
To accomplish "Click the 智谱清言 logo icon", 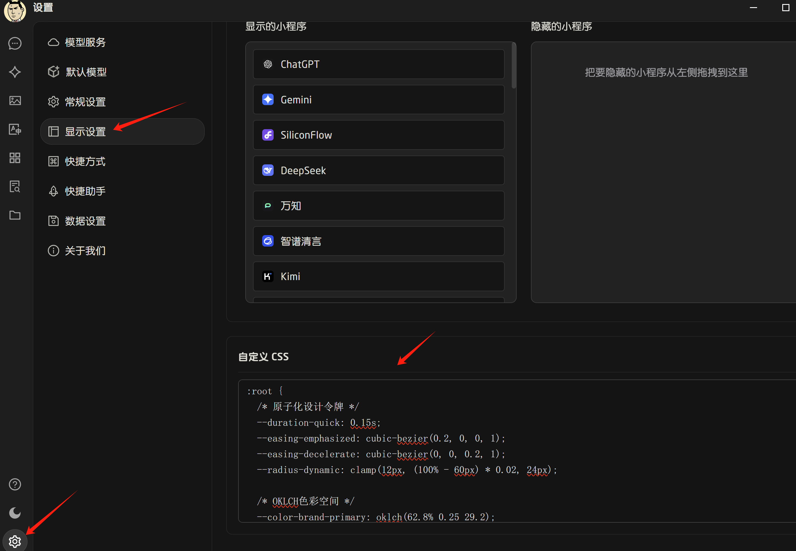I will pyautogui.click(x=268, y=241).
